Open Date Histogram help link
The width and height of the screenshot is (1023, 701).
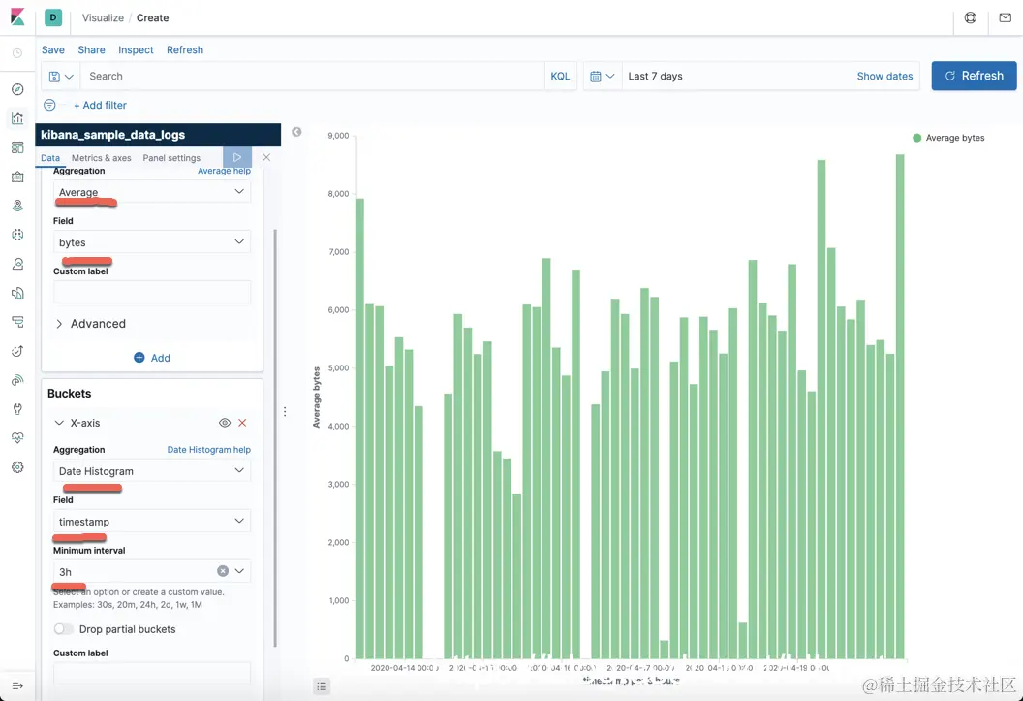(209, 450)
